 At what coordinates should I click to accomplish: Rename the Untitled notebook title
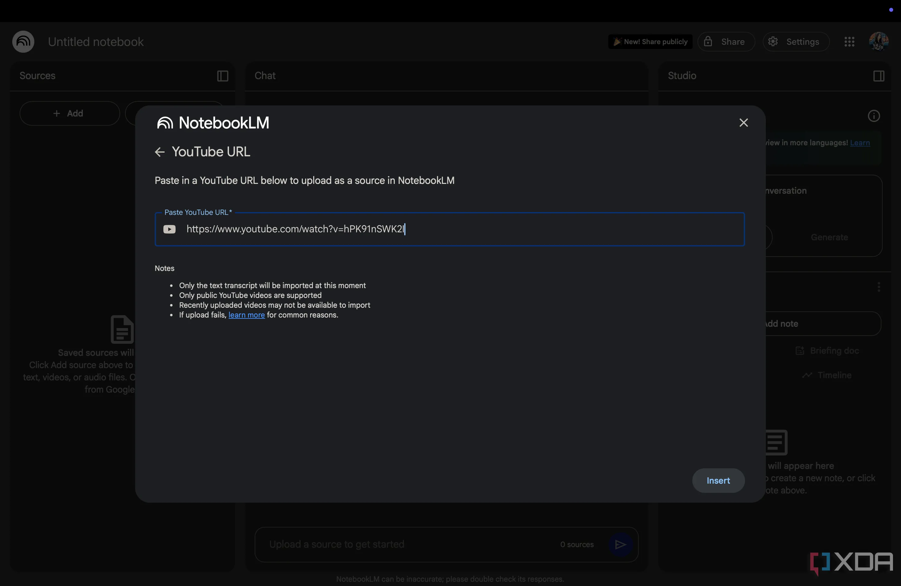pyautogui.click(x=96, y=42)
